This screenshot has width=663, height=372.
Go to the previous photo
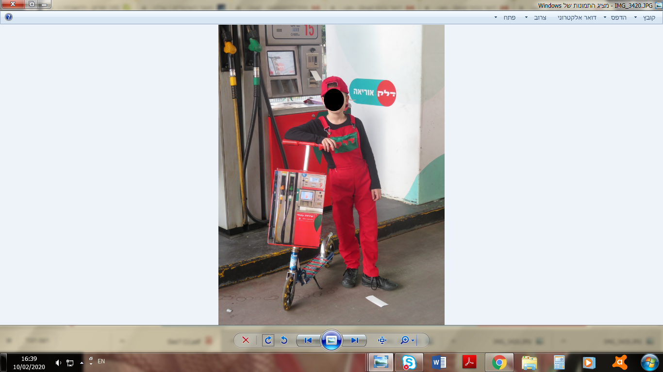(x=308, y=340)
